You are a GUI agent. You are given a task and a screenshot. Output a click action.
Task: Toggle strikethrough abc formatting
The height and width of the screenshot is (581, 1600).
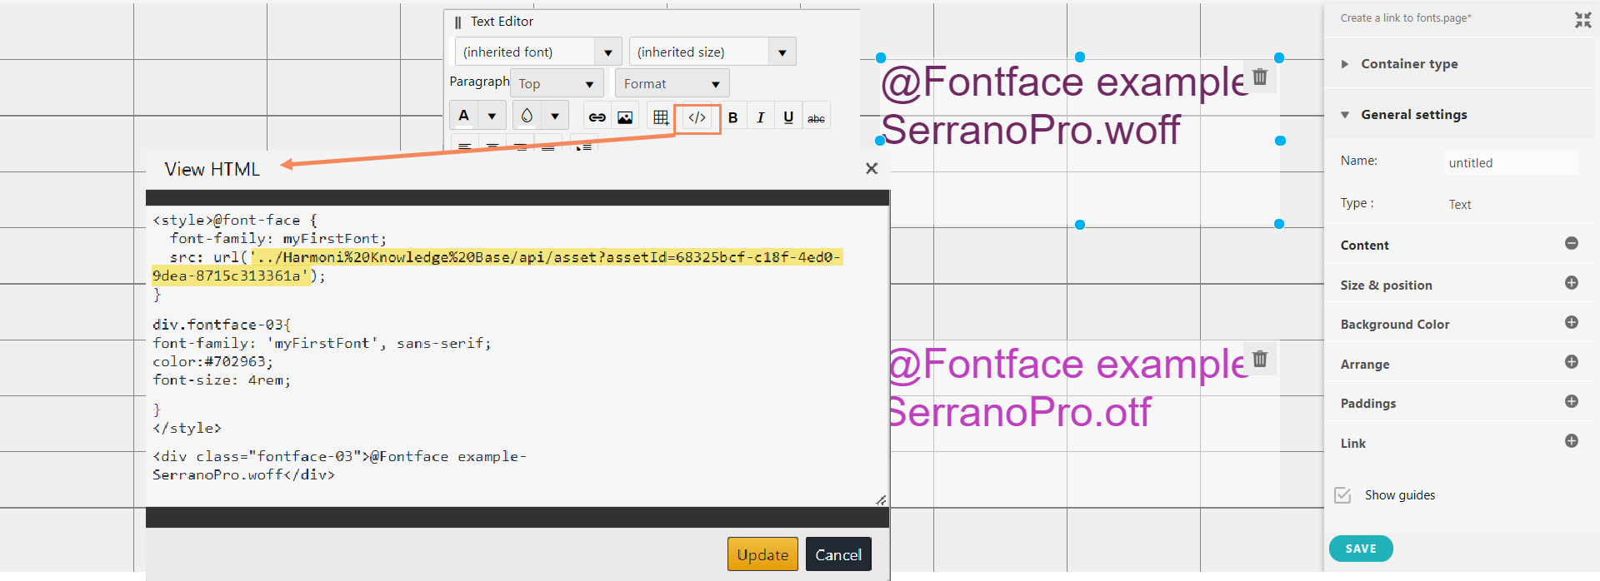click(817, 118)
